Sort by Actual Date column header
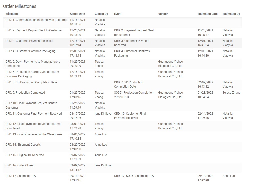Screen dimensions: 254x188 coord(77,14)
